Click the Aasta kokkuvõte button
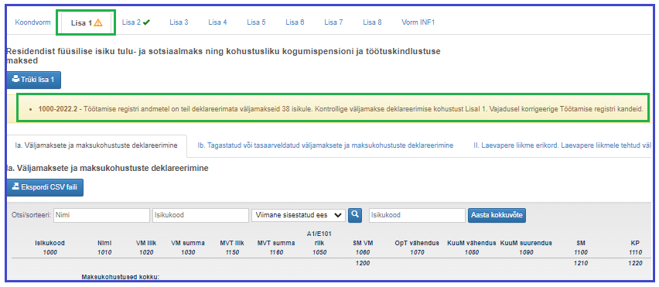The image size is (659, 287). coord(497,215)
